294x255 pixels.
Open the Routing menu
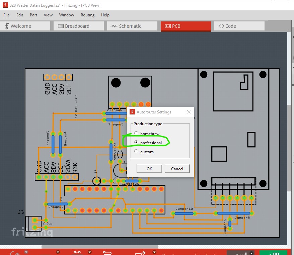[x=87, y=15]
